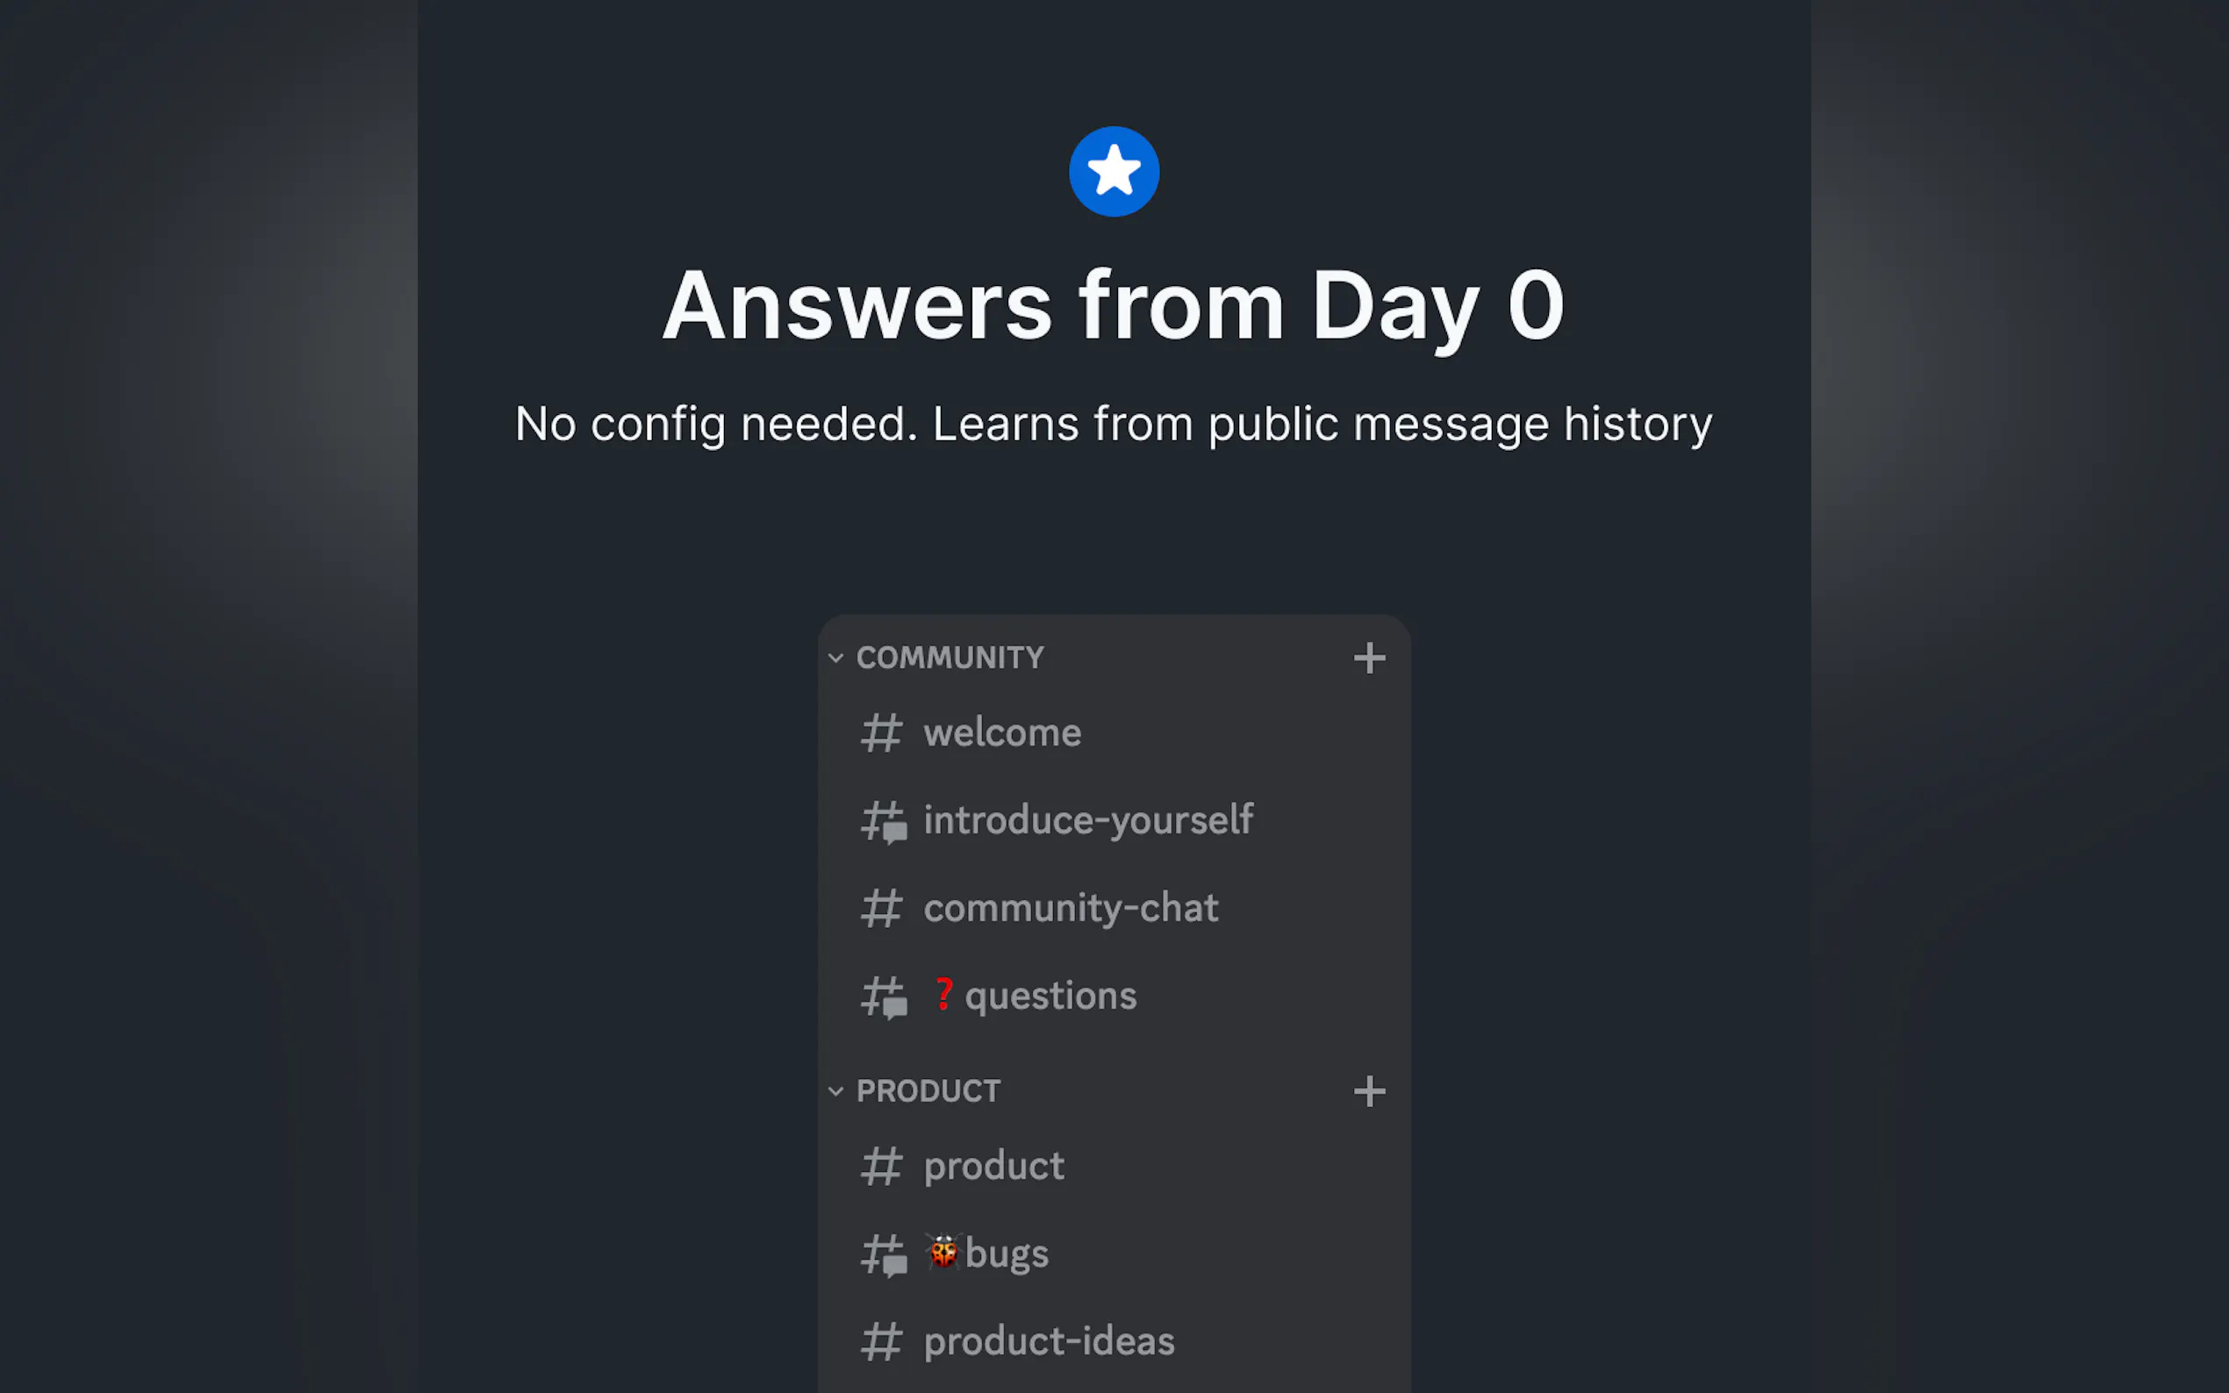This screenshot has height=1393, width=2229.
Task: Collapse the COMMUNITY category chevron
Action: click(835, 658)
